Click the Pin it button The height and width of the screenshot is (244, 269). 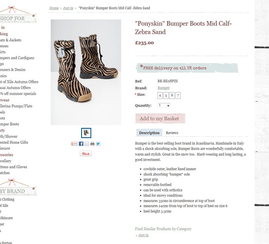click(86, 154)
